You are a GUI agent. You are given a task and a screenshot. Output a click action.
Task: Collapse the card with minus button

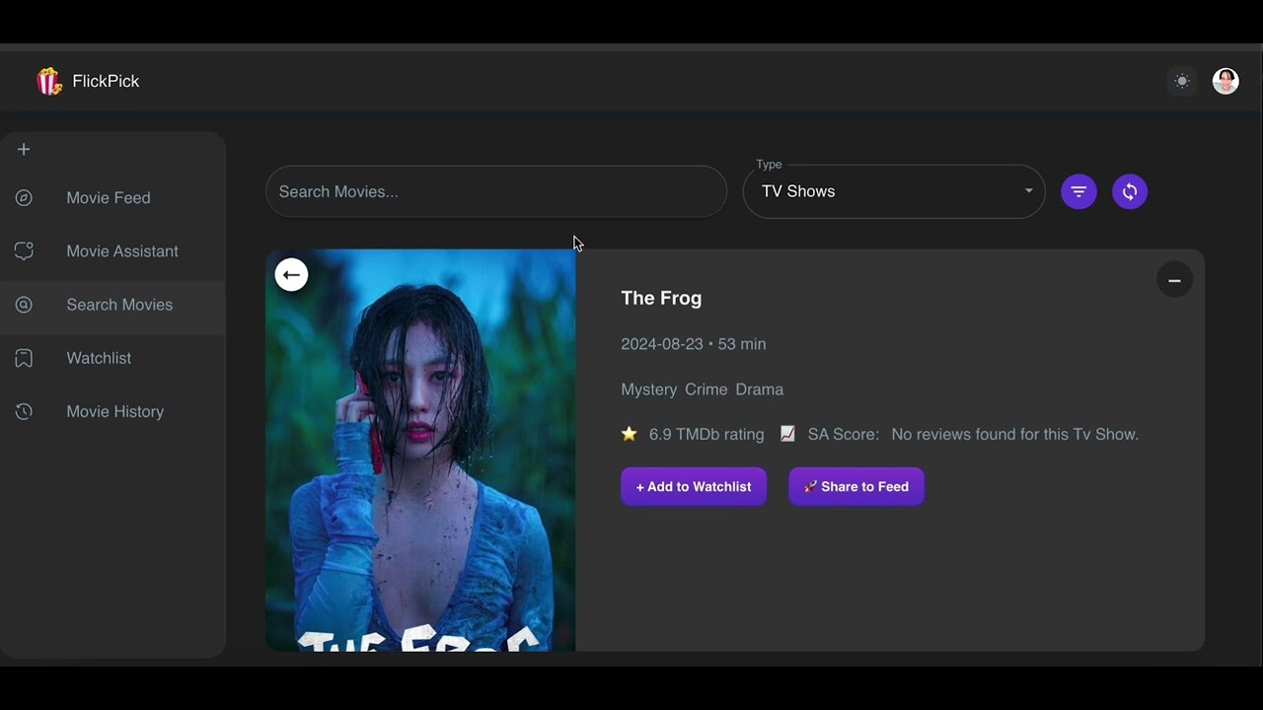pos(1174,280)
